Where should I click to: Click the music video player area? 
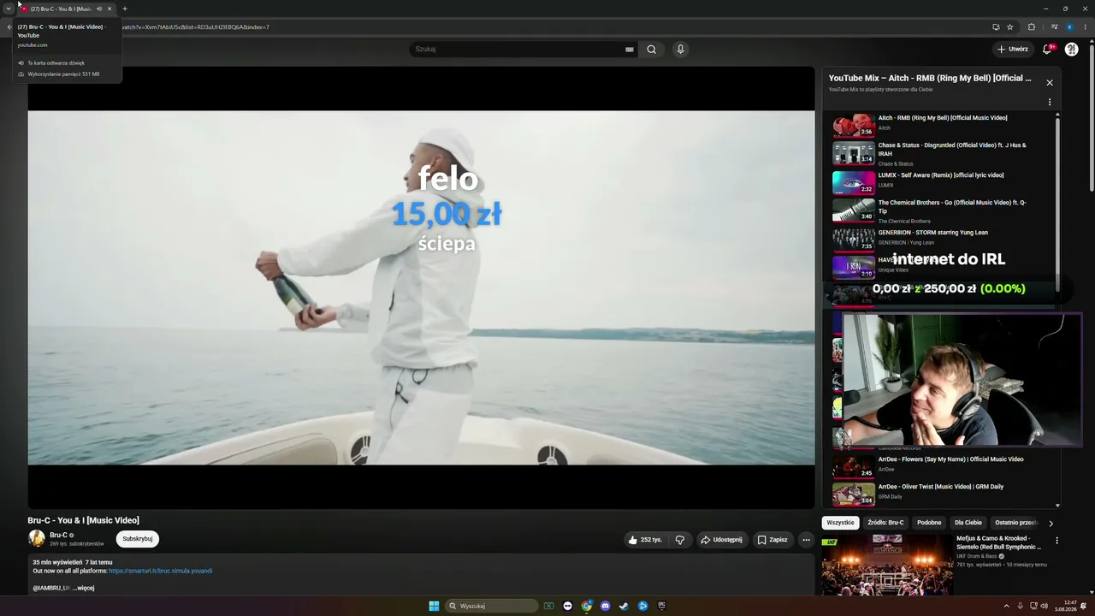(421, 287)
